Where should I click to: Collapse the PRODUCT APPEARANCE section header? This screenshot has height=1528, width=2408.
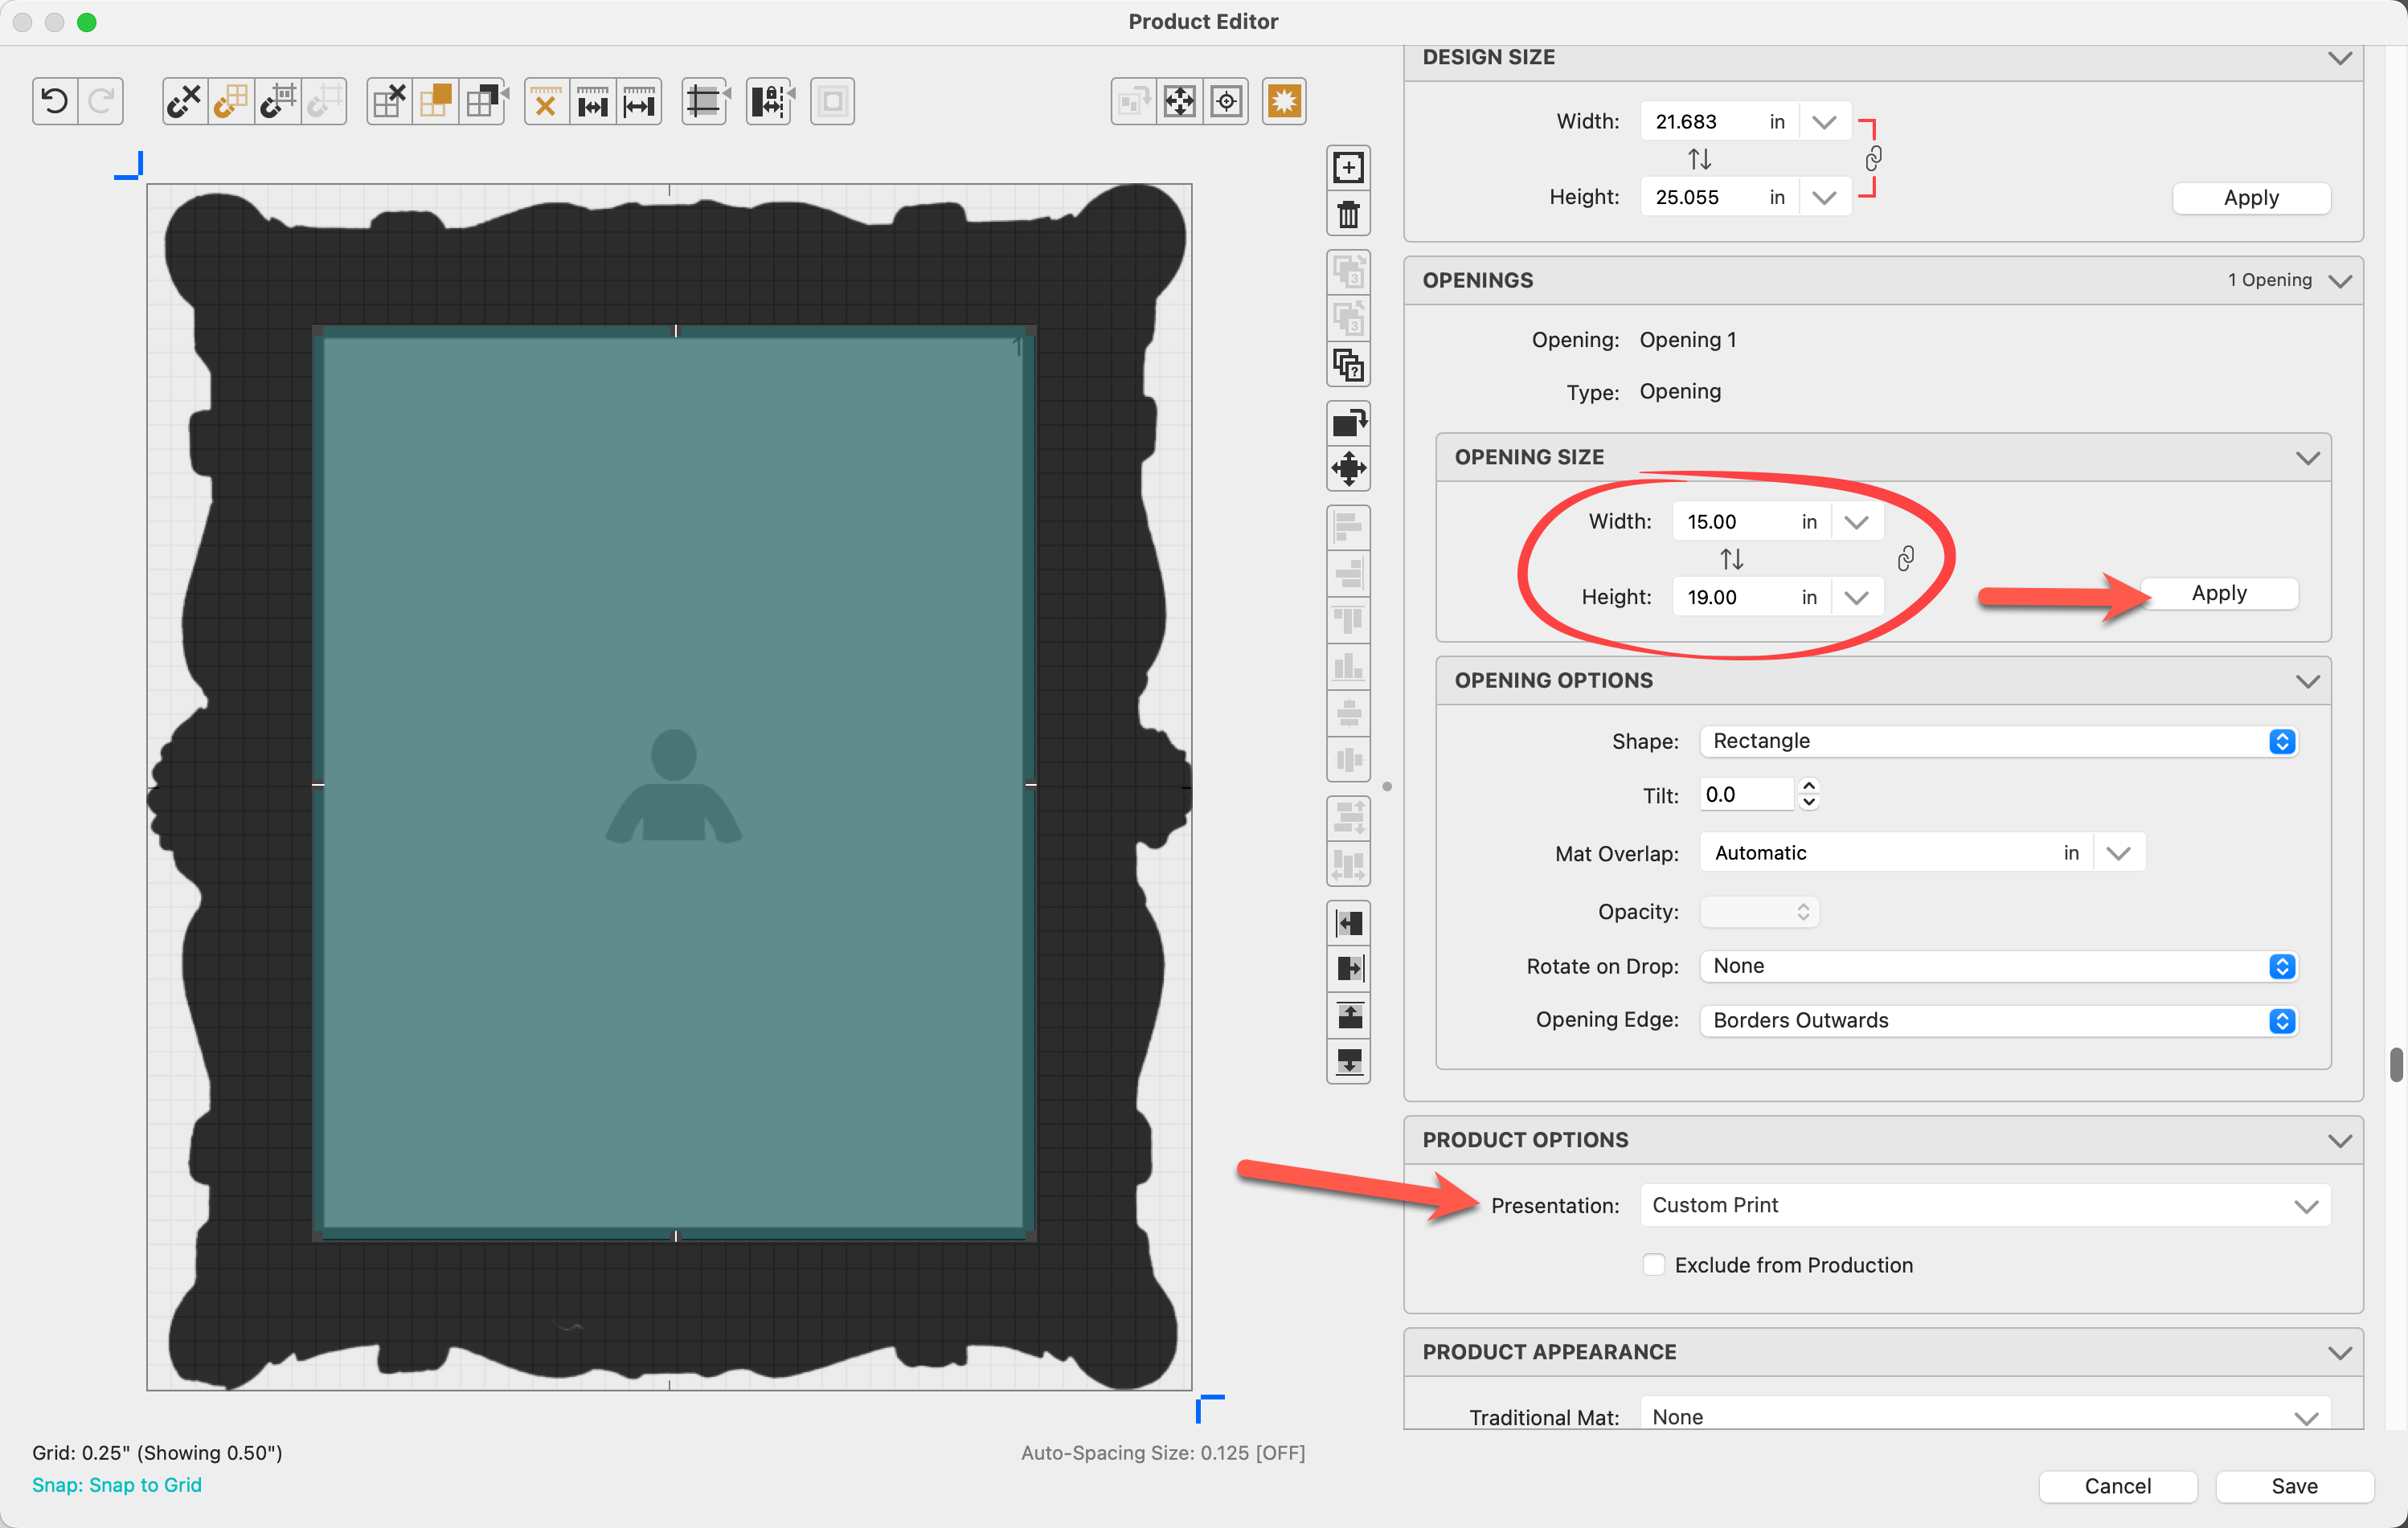pyautogui.click(x=2338, y=1352)
